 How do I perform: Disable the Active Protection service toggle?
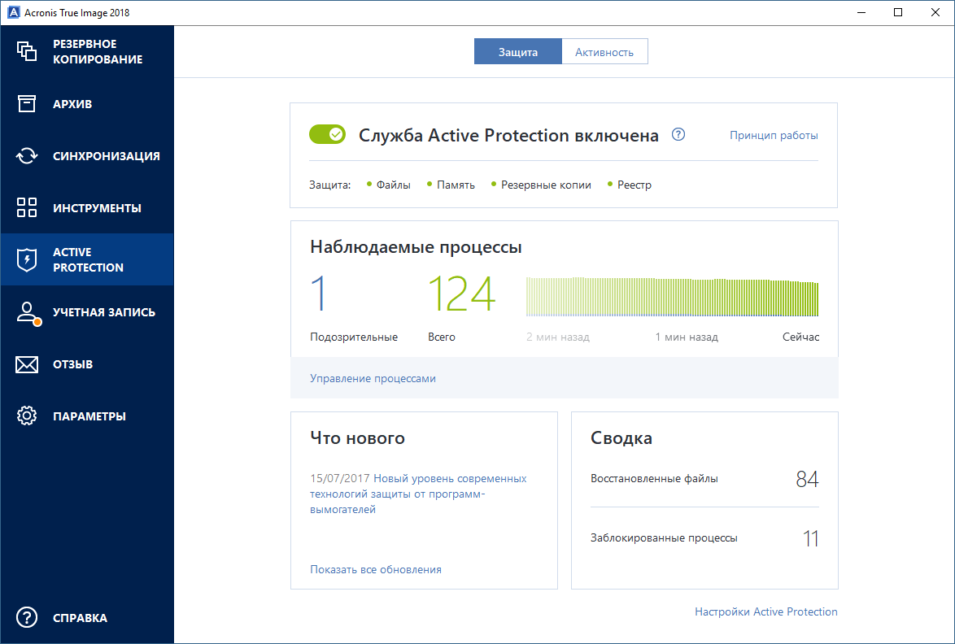tap(327, 134)
